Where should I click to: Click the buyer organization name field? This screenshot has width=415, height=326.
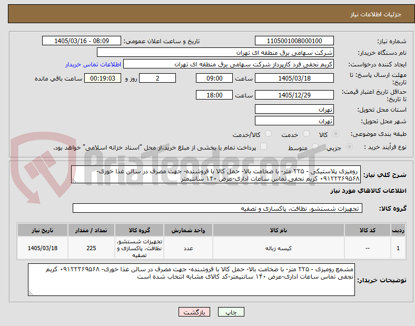pyautogui.click(x=215, y=52)
